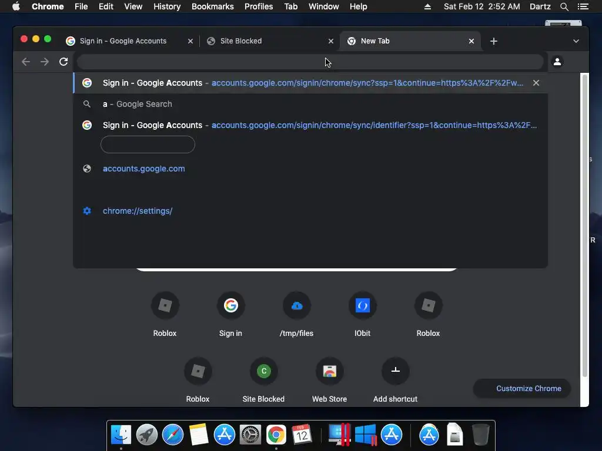Switch to Sign in - Google Accounts tab

(123, 41)
